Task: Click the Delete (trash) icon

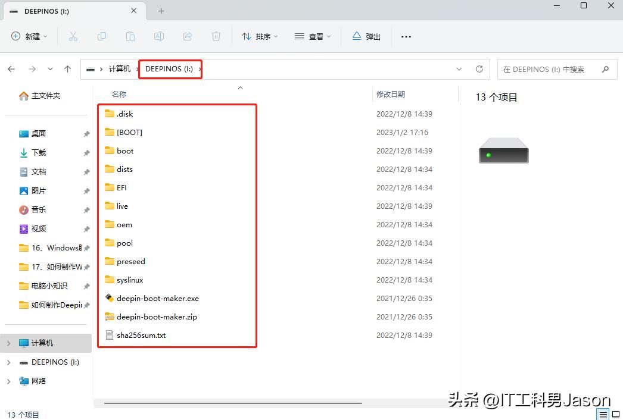Action: tap(216, 36)
